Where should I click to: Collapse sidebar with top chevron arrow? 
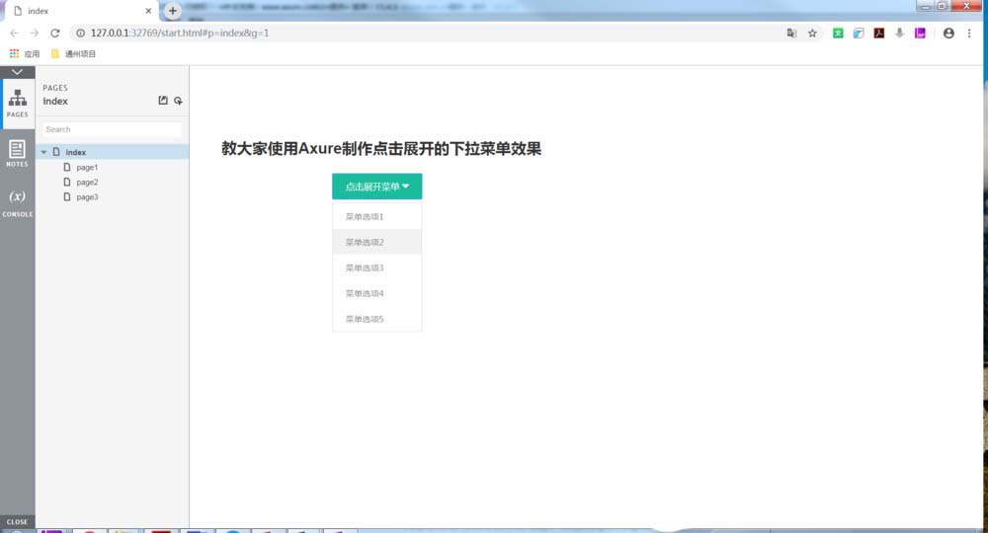click(x=17, y=72)
